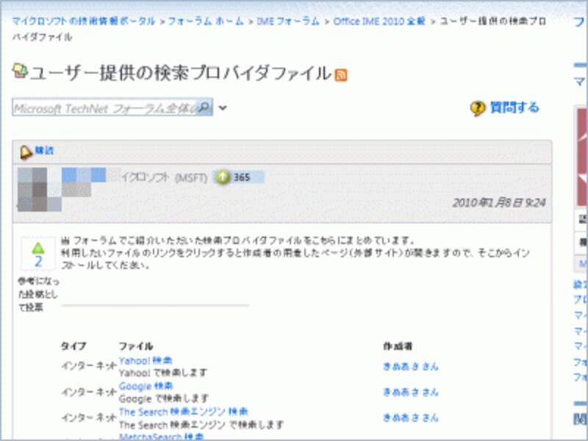This screenshot has height=441, width=588.
Task: Click the text Google で検索します
Action: tap(163, 398)
